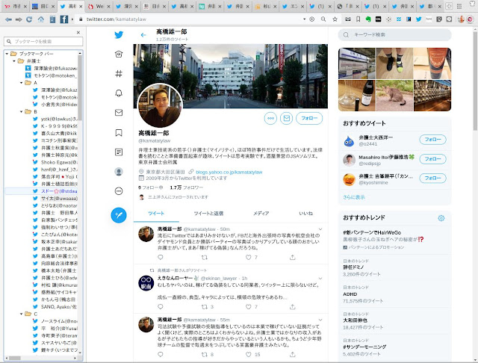Click the magnifier zoom icon in address bar
Viewport: 478px width, 363px height.
point(323,19)
